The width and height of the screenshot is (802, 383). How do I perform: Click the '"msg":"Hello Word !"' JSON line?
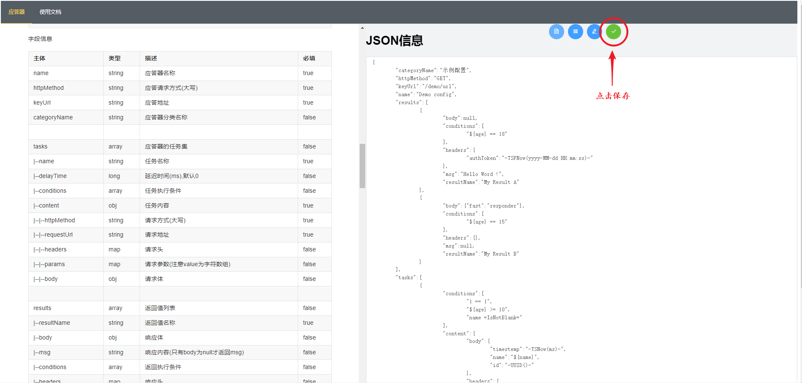(473, 174)
